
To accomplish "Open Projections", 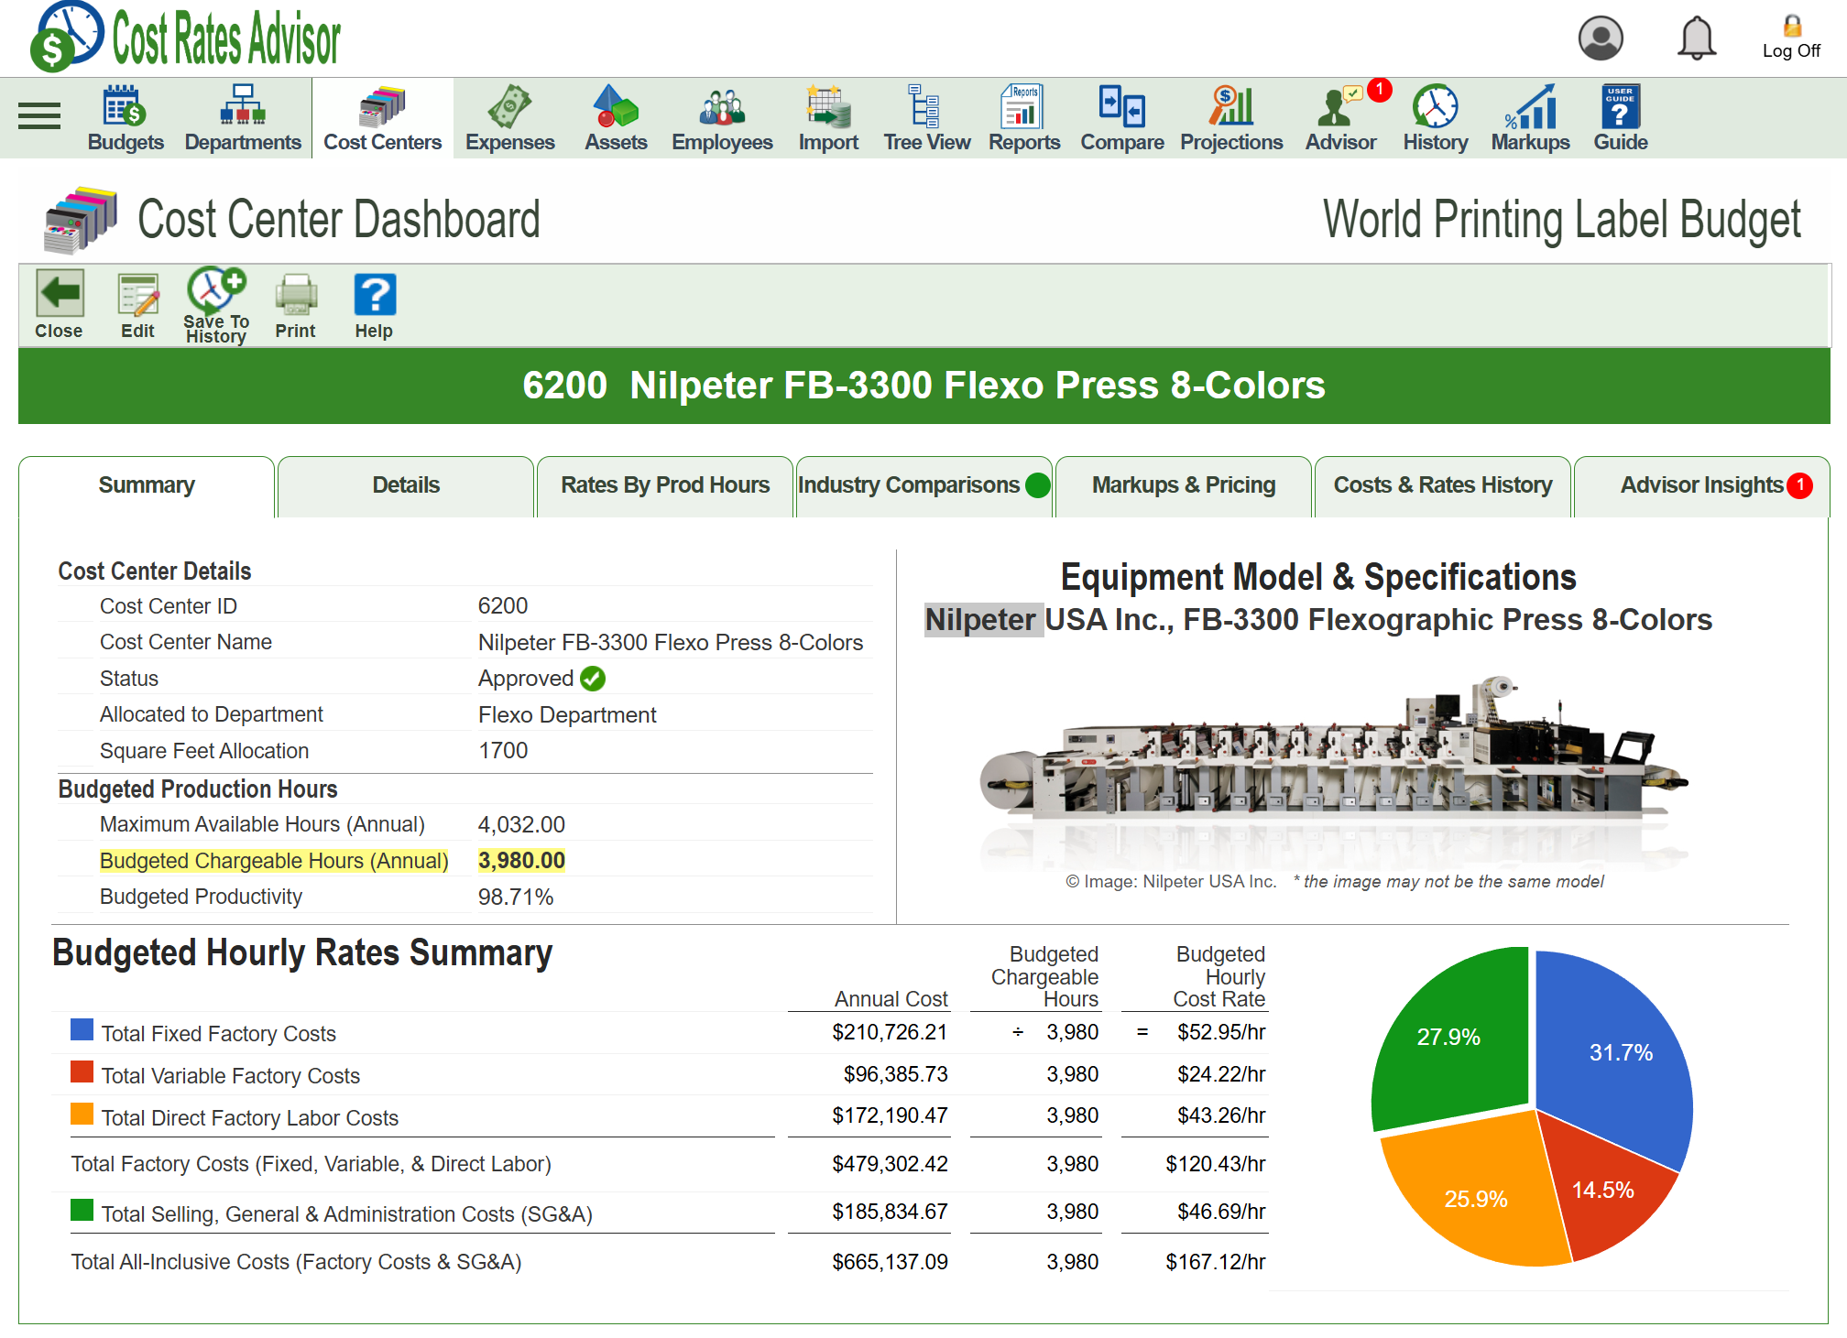I will (x=1231, y=119).
